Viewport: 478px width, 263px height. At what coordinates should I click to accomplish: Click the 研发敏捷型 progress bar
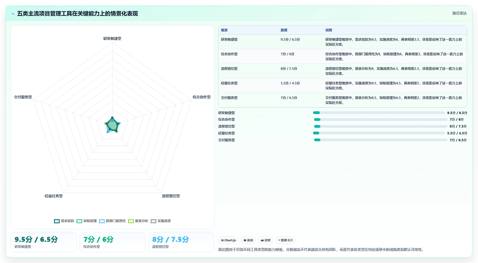point(379,113)
